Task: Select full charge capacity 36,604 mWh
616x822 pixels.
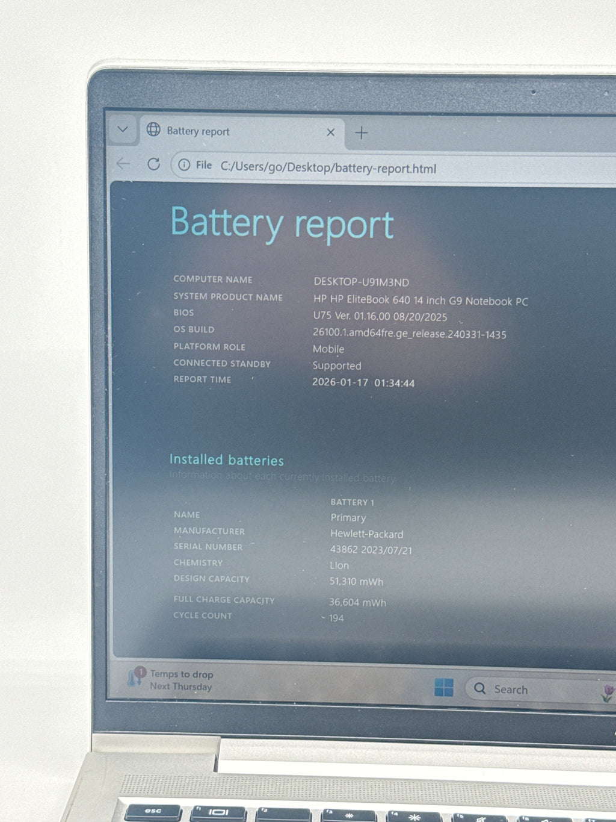Action: coord(357,602)
